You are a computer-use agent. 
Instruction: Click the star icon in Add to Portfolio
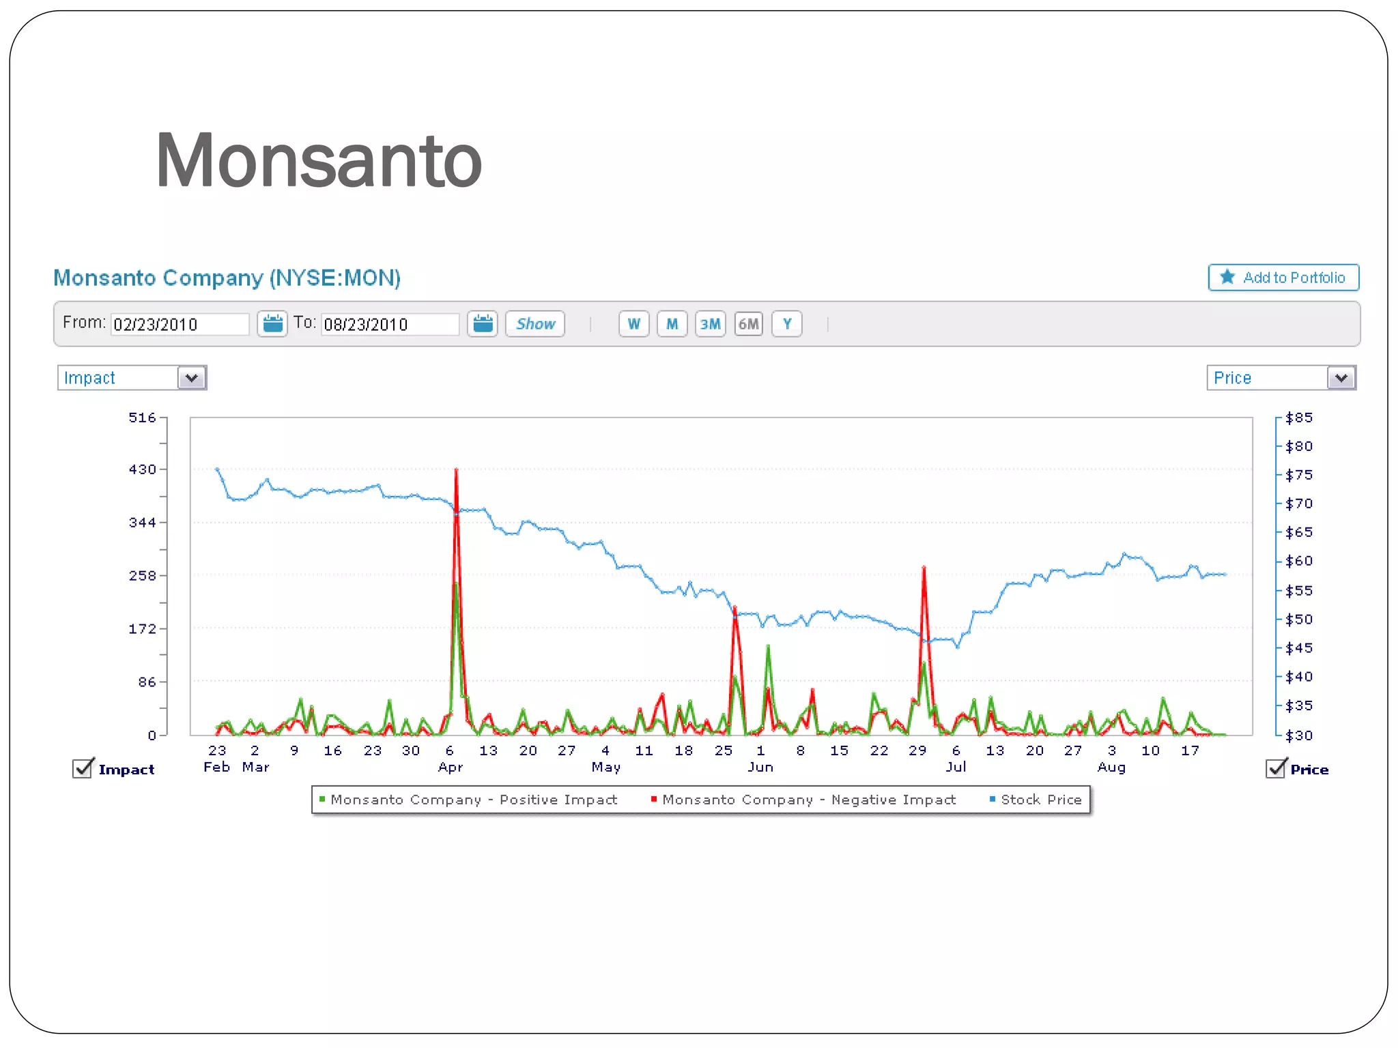click(x=1227, y=277)
